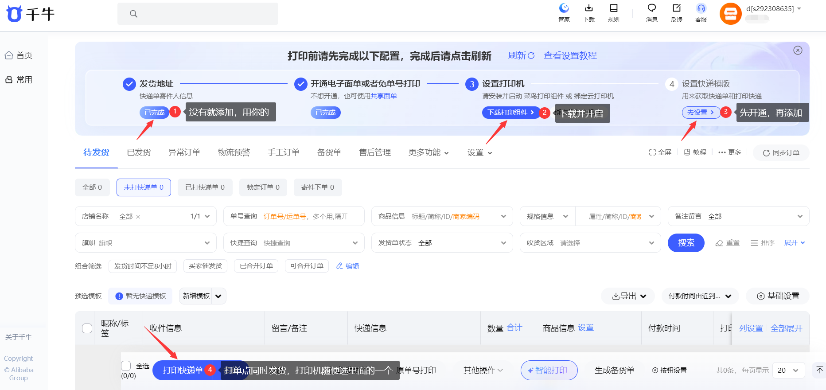Click the blue 搜索 button
This screenshot has width=826, height=390.
(686, 243)
